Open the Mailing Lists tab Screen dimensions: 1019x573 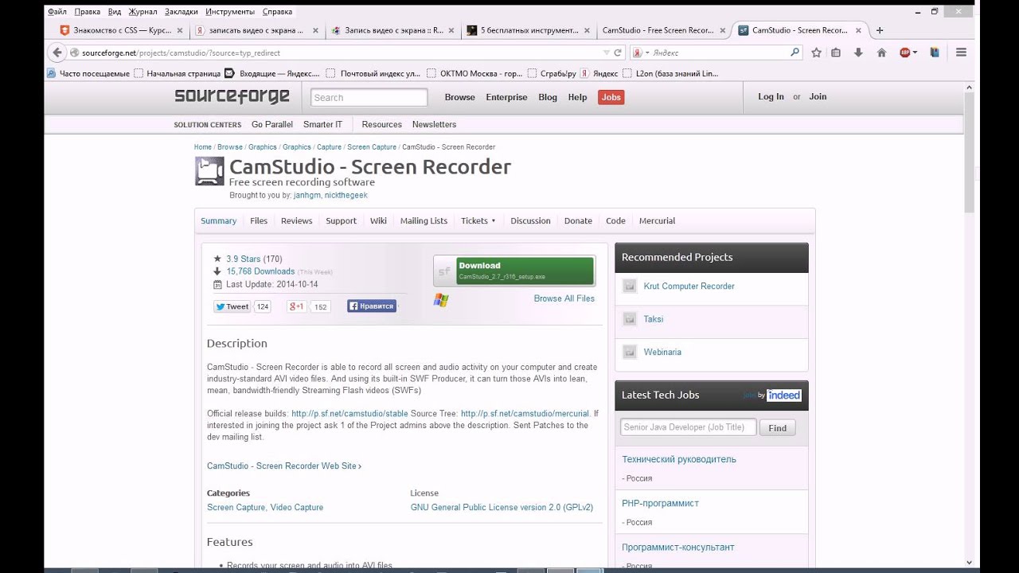[x=424, y=220]
